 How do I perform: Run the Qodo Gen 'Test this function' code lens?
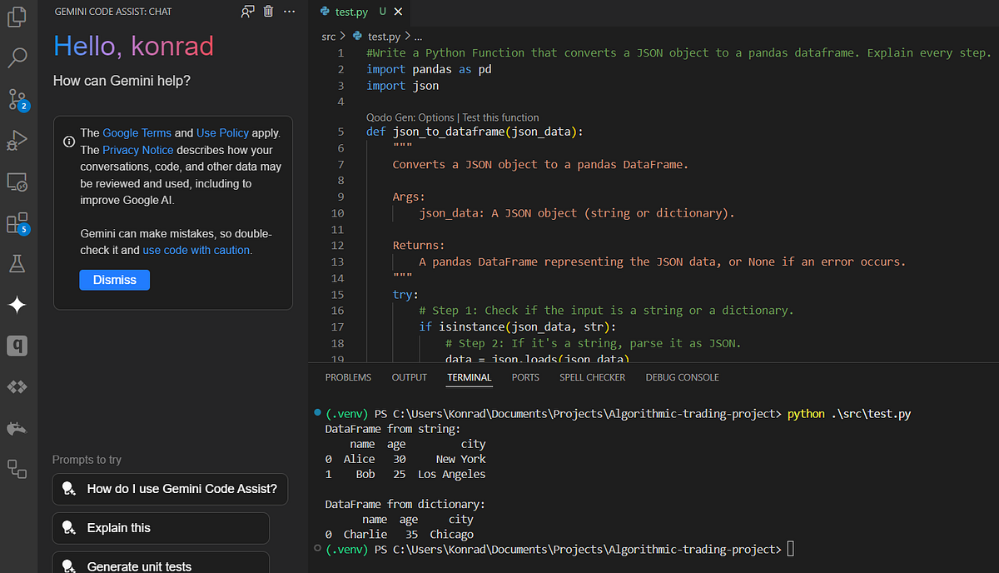point(502,117)
